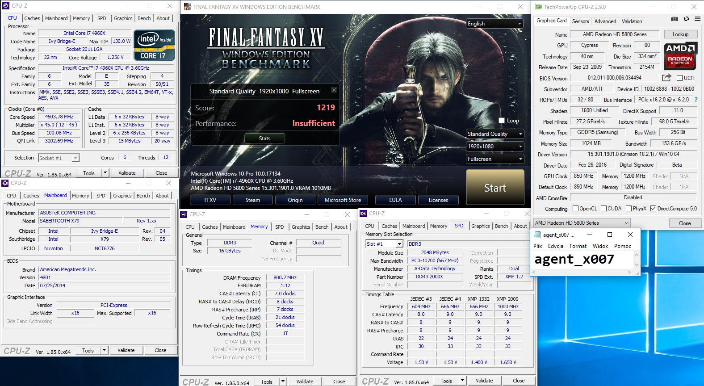Minimize the agent_x007 Notepad window
Screen dimensions: 704x386
pos(590,235)
